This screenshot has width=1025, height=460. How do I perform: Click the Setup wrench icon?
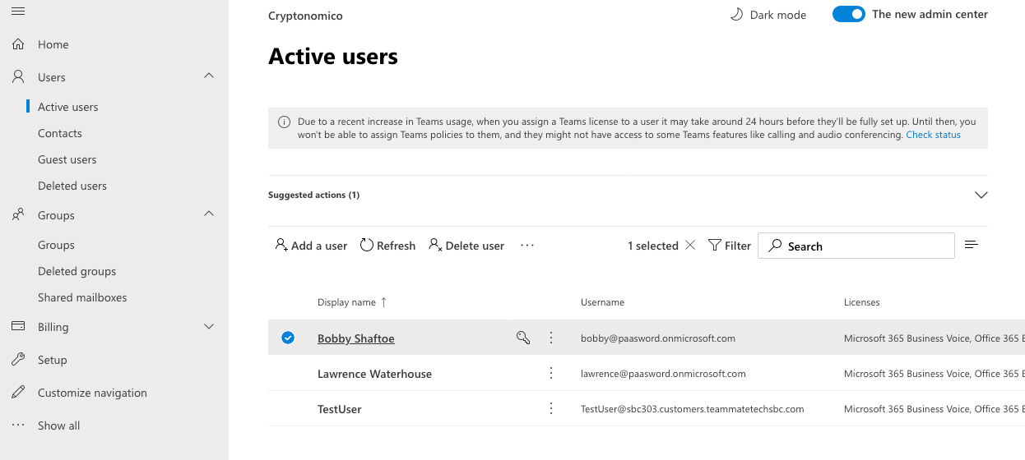(x=18, y=360)
